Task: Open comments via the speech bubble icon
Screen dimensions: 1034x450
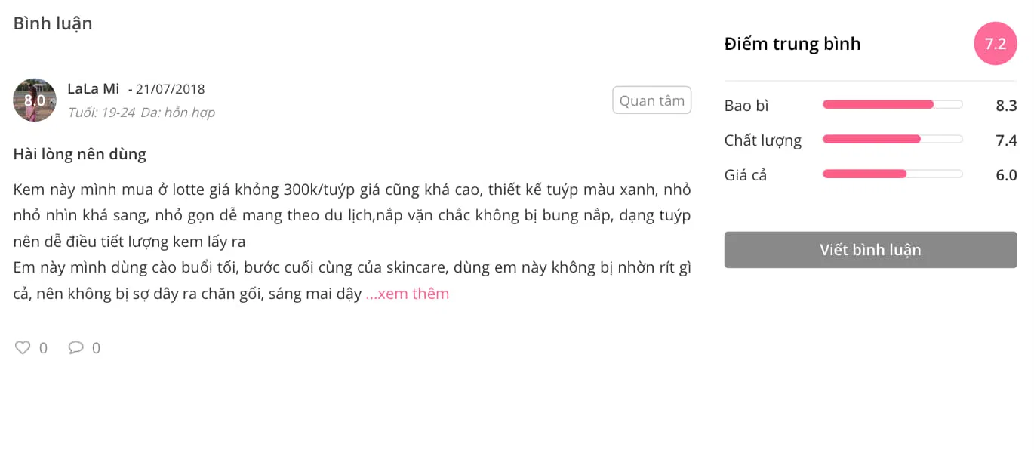Action: 75,347
